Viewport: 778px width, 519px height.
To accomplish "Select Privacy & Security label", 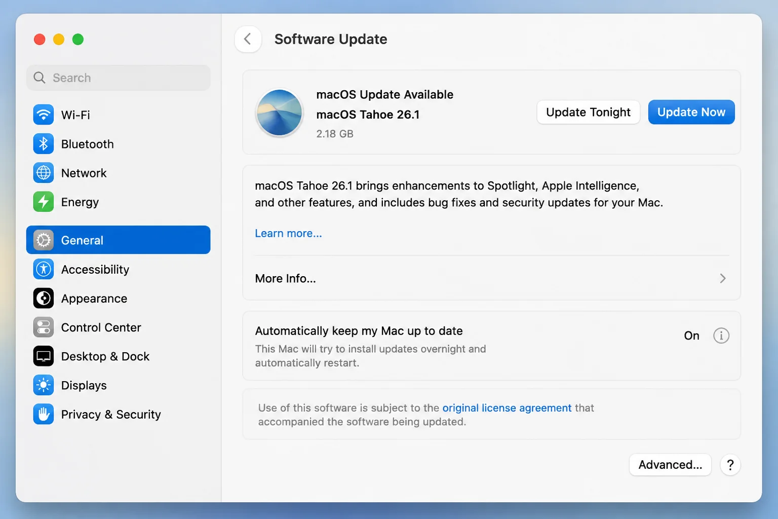I will (x=111, y=415).
